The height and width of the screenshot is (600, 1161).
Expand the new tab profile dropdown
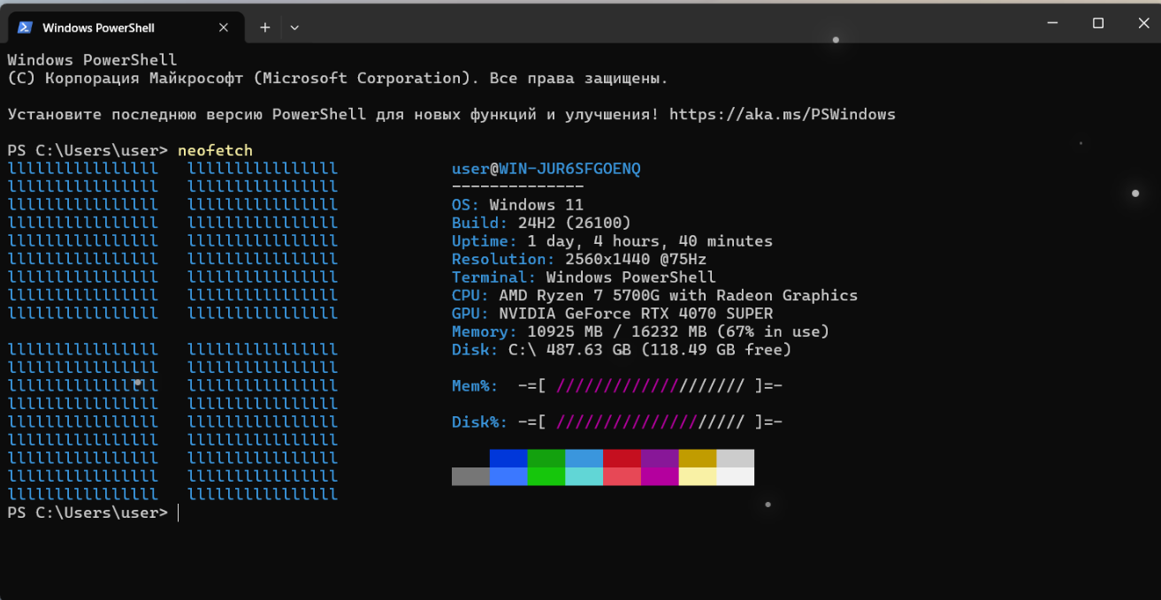tap(294, 27)
